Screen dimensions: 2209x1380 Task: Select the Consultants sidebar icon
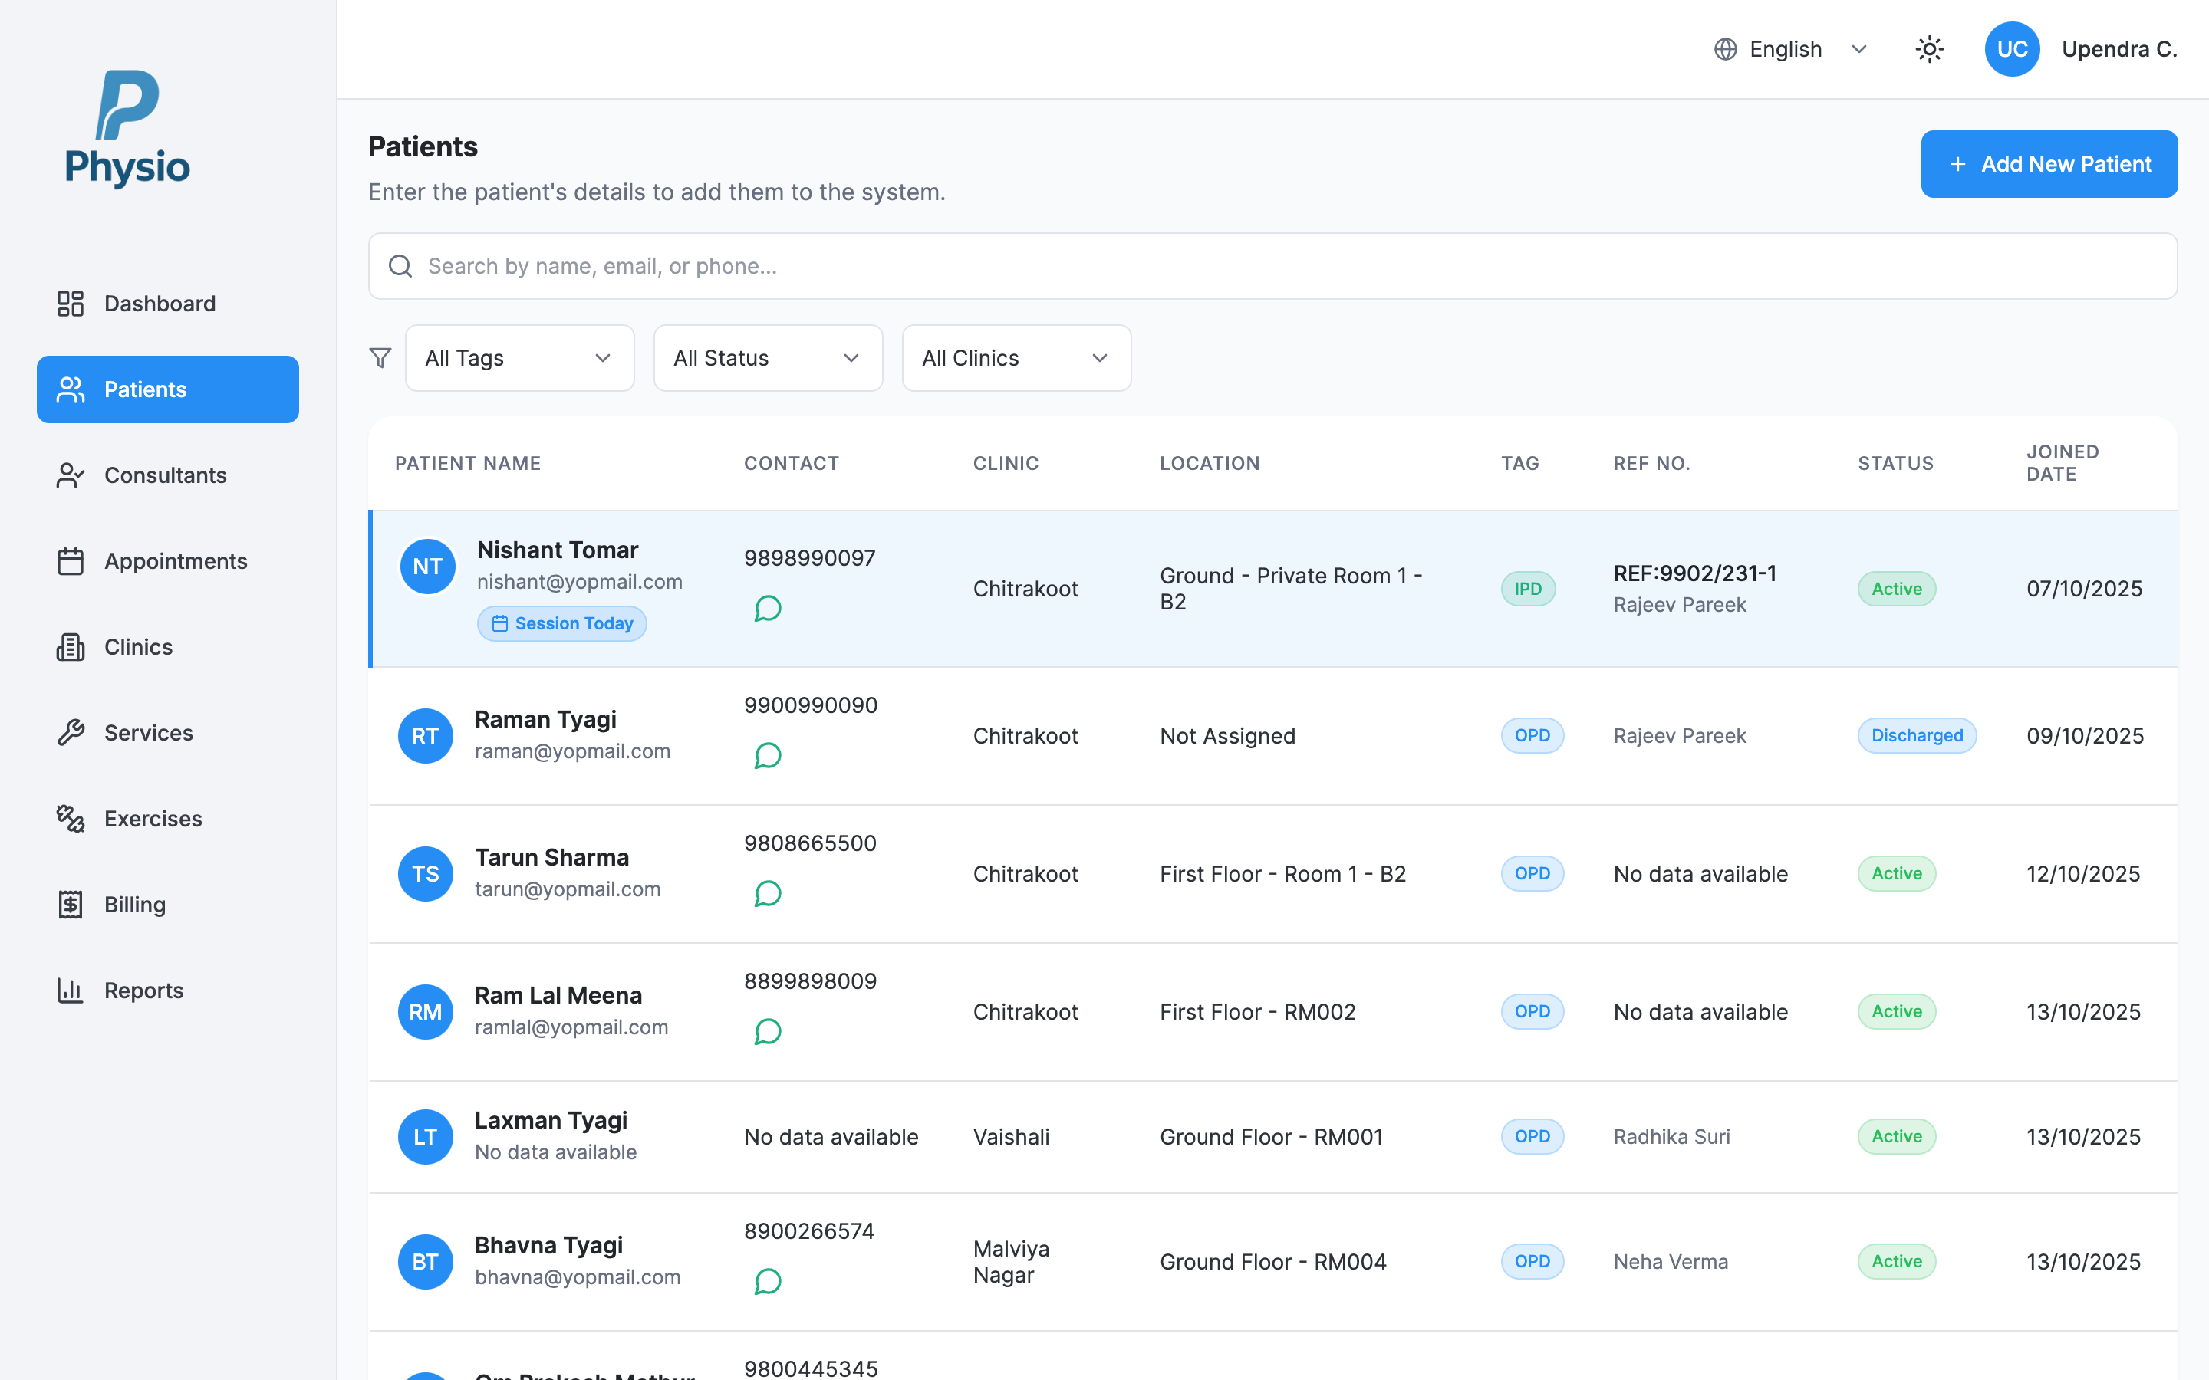[x=69, y=475]
